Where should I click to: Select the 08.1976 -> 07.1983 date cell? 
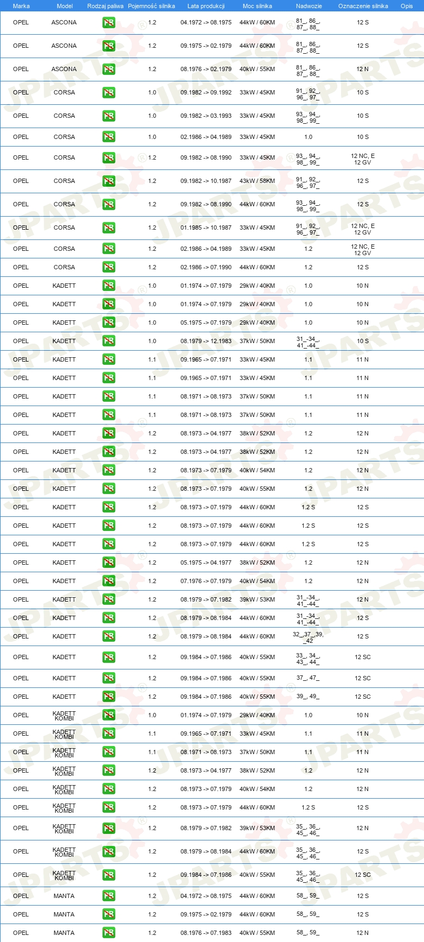(x=206, y=933)
